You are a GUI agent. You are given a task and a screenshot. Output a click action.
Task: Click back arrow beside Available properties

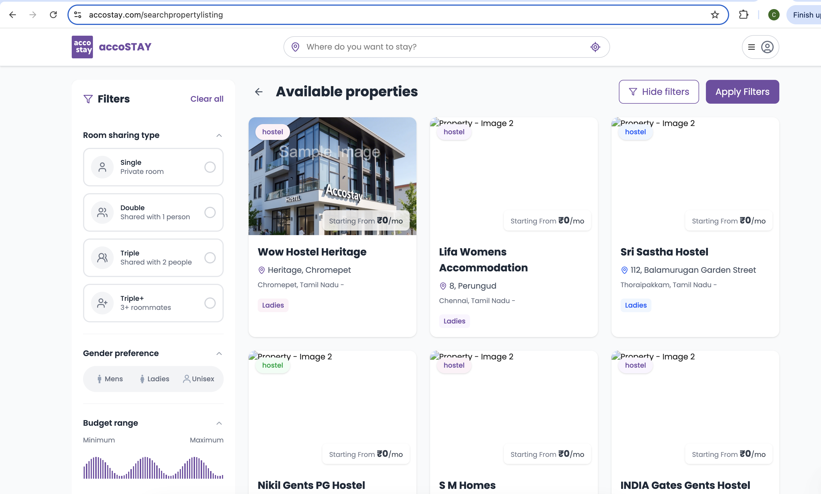click(x=259, y=92)
